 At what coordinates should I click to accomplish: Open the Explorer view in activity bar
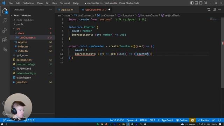[5, 11]
